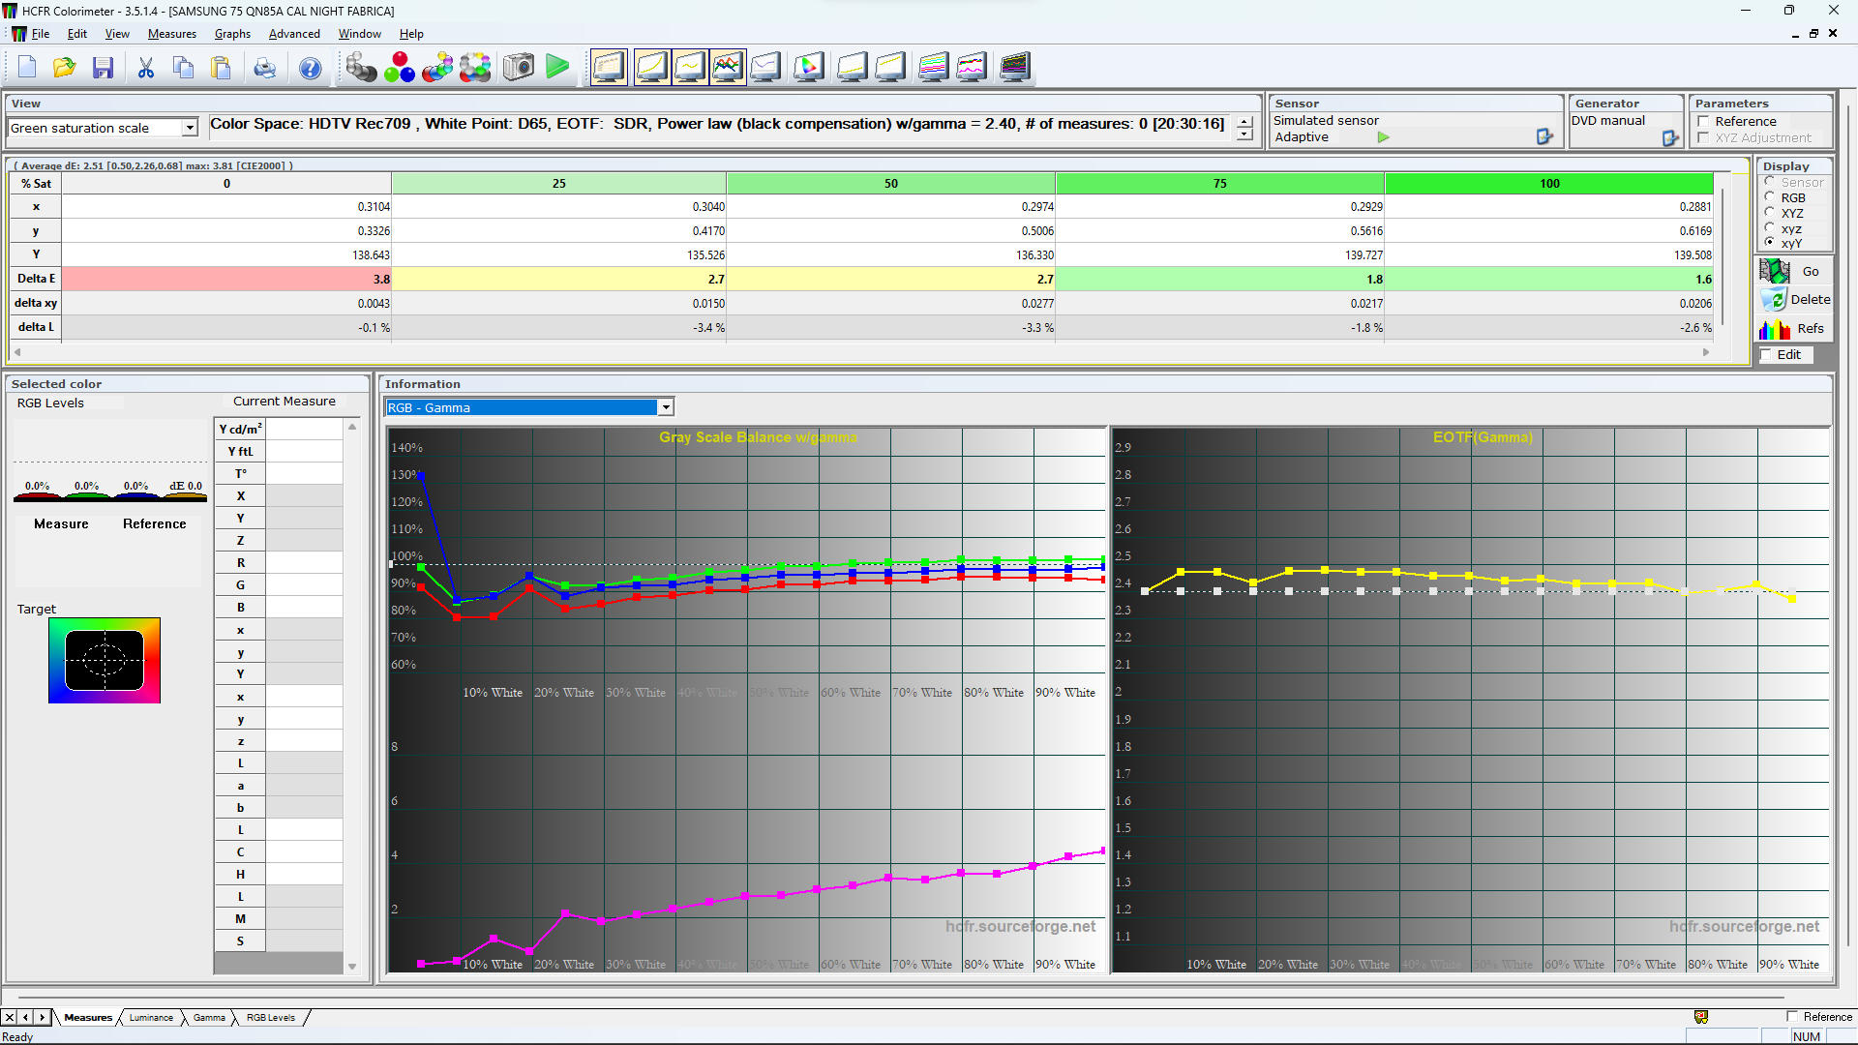Click the camera toolbar icon
Screen dimensions: 1858x1045
519,68
